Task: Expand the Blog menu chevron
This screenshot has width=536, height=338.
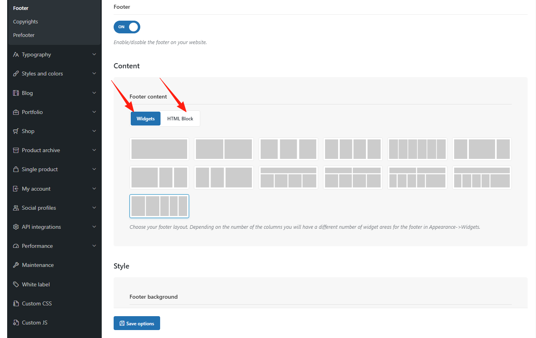Action: pos(94,93)
